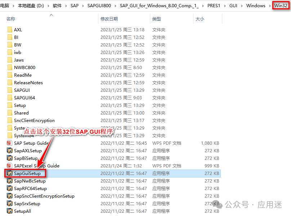Expand the chevron after PRES1 breadcrumb
This screenshot has height=216, width=291.
[x=225, y=6]
